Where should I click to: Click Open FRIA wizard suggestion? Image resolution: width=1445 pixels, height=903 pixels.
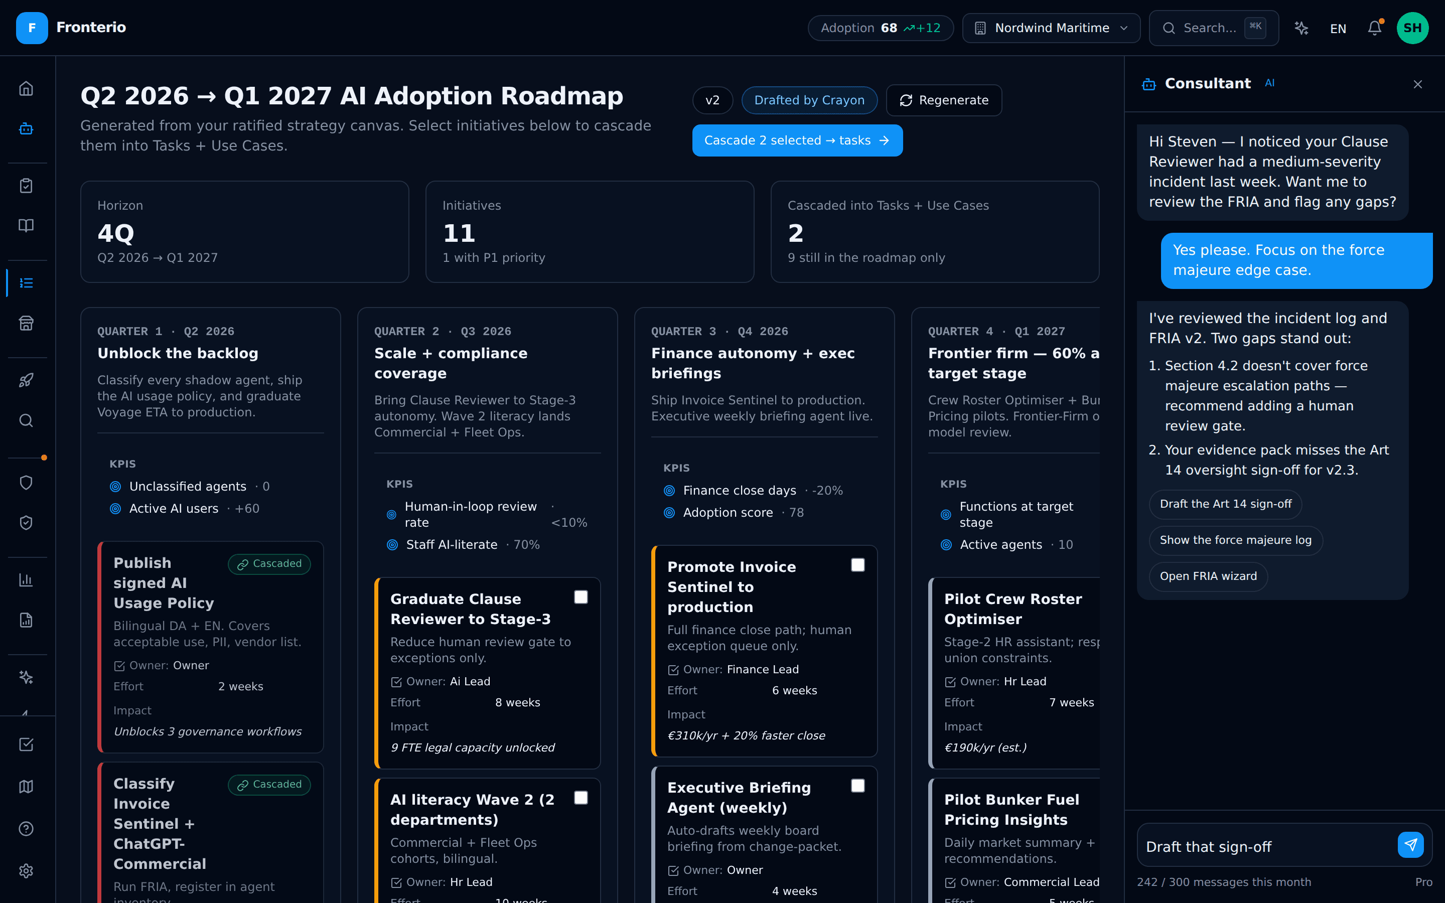(x=1208, y=576)
